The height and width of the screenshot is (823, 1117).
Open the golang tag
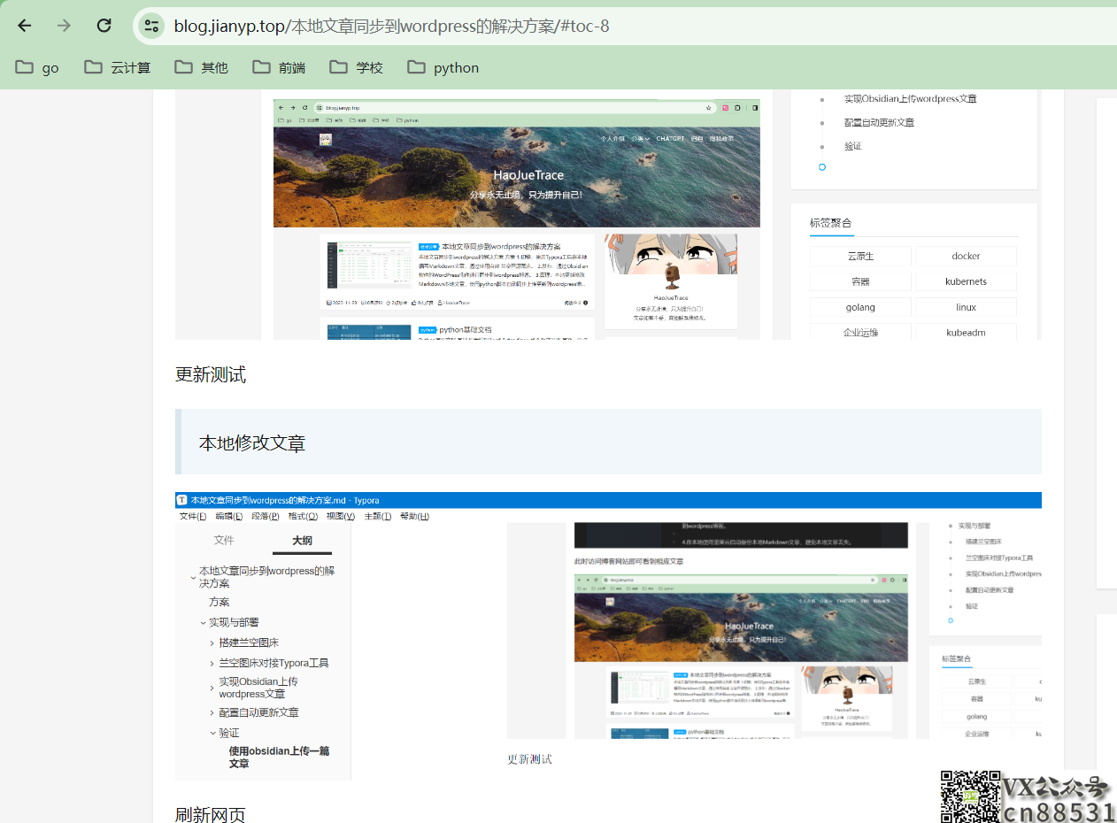(x=860, y=307)
